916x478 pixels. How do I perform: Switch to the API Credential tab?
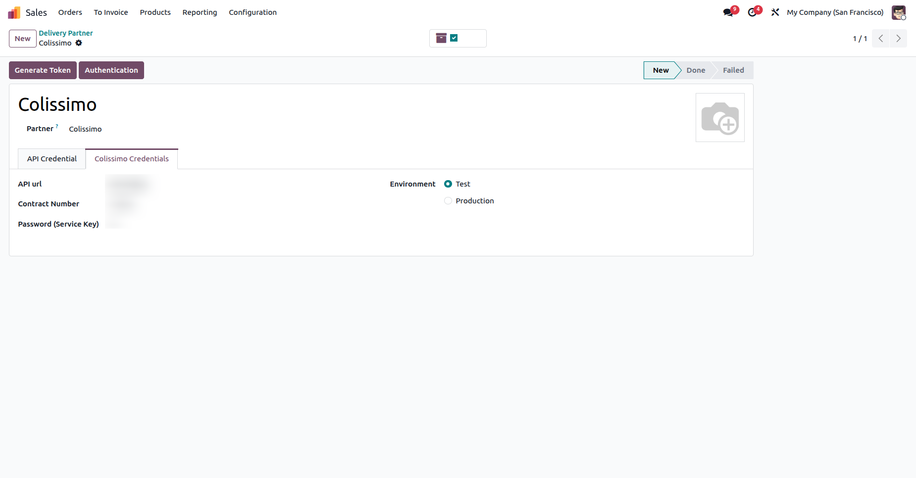click(52, 159)
